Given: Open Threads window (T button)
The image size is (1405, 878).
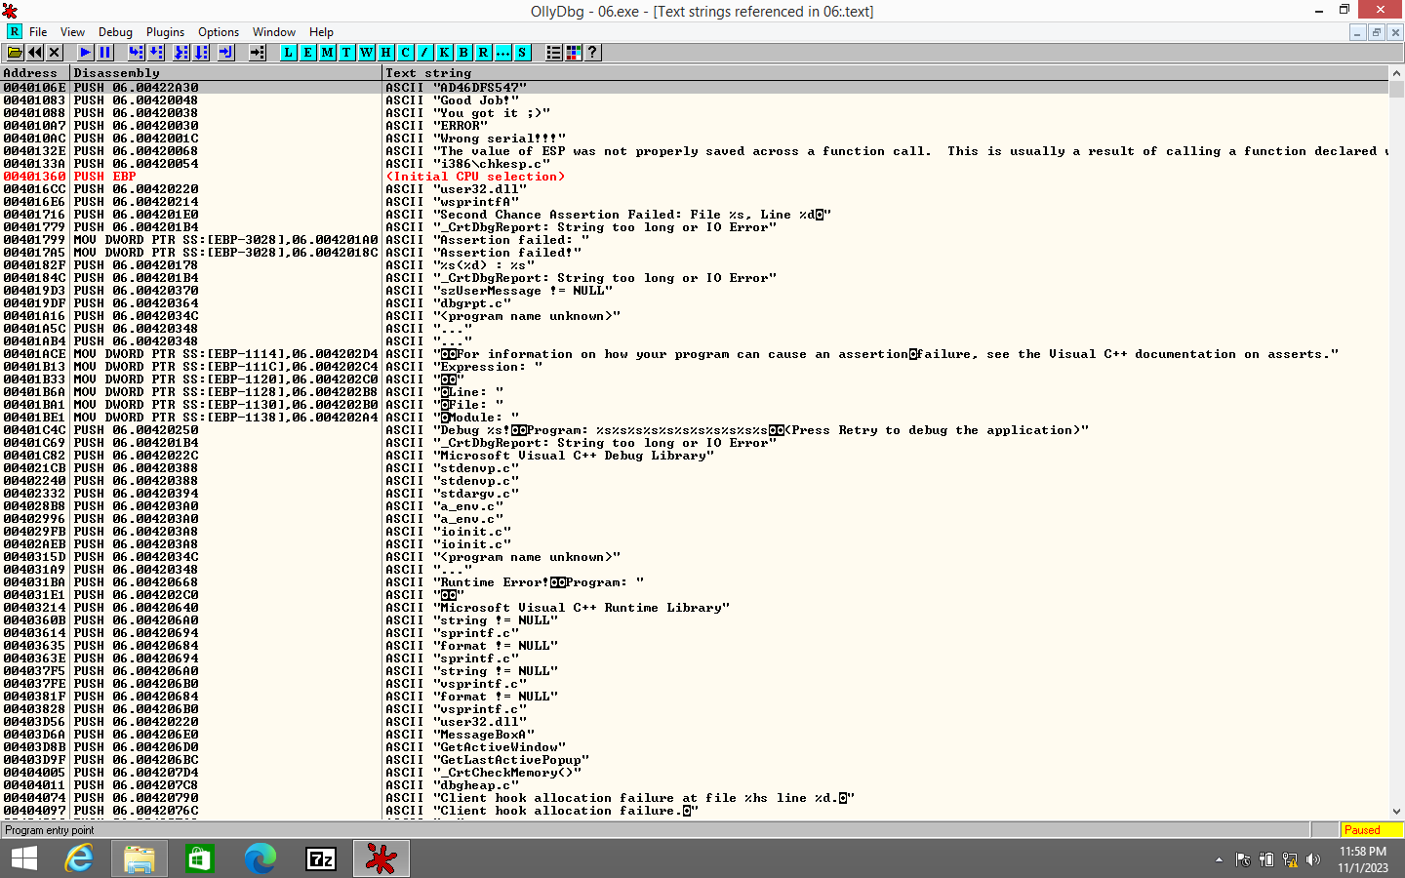Looking at the screenshot, I should coord(347,53).
